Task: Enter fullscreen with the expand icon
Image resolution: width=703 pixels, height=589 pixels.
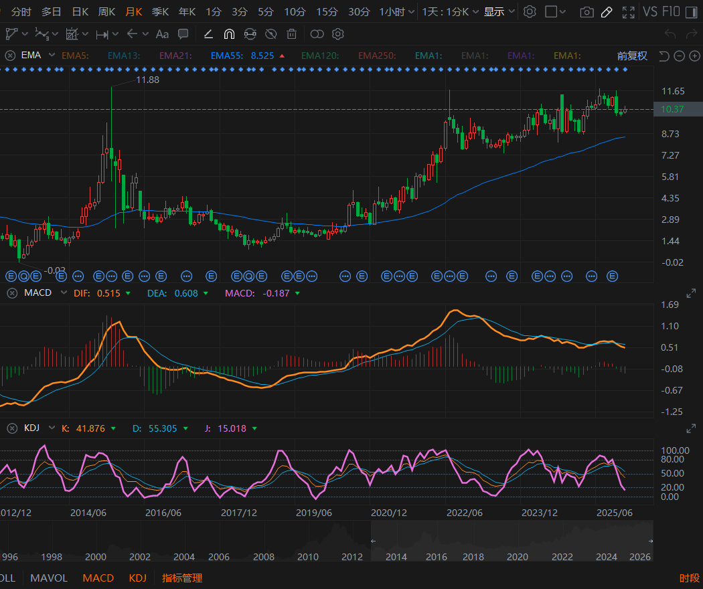Action: tap(628, 11)
